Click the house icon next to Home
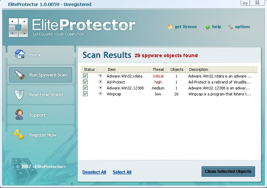This screenshot has width=267, height=188. [x=20, y=54]
